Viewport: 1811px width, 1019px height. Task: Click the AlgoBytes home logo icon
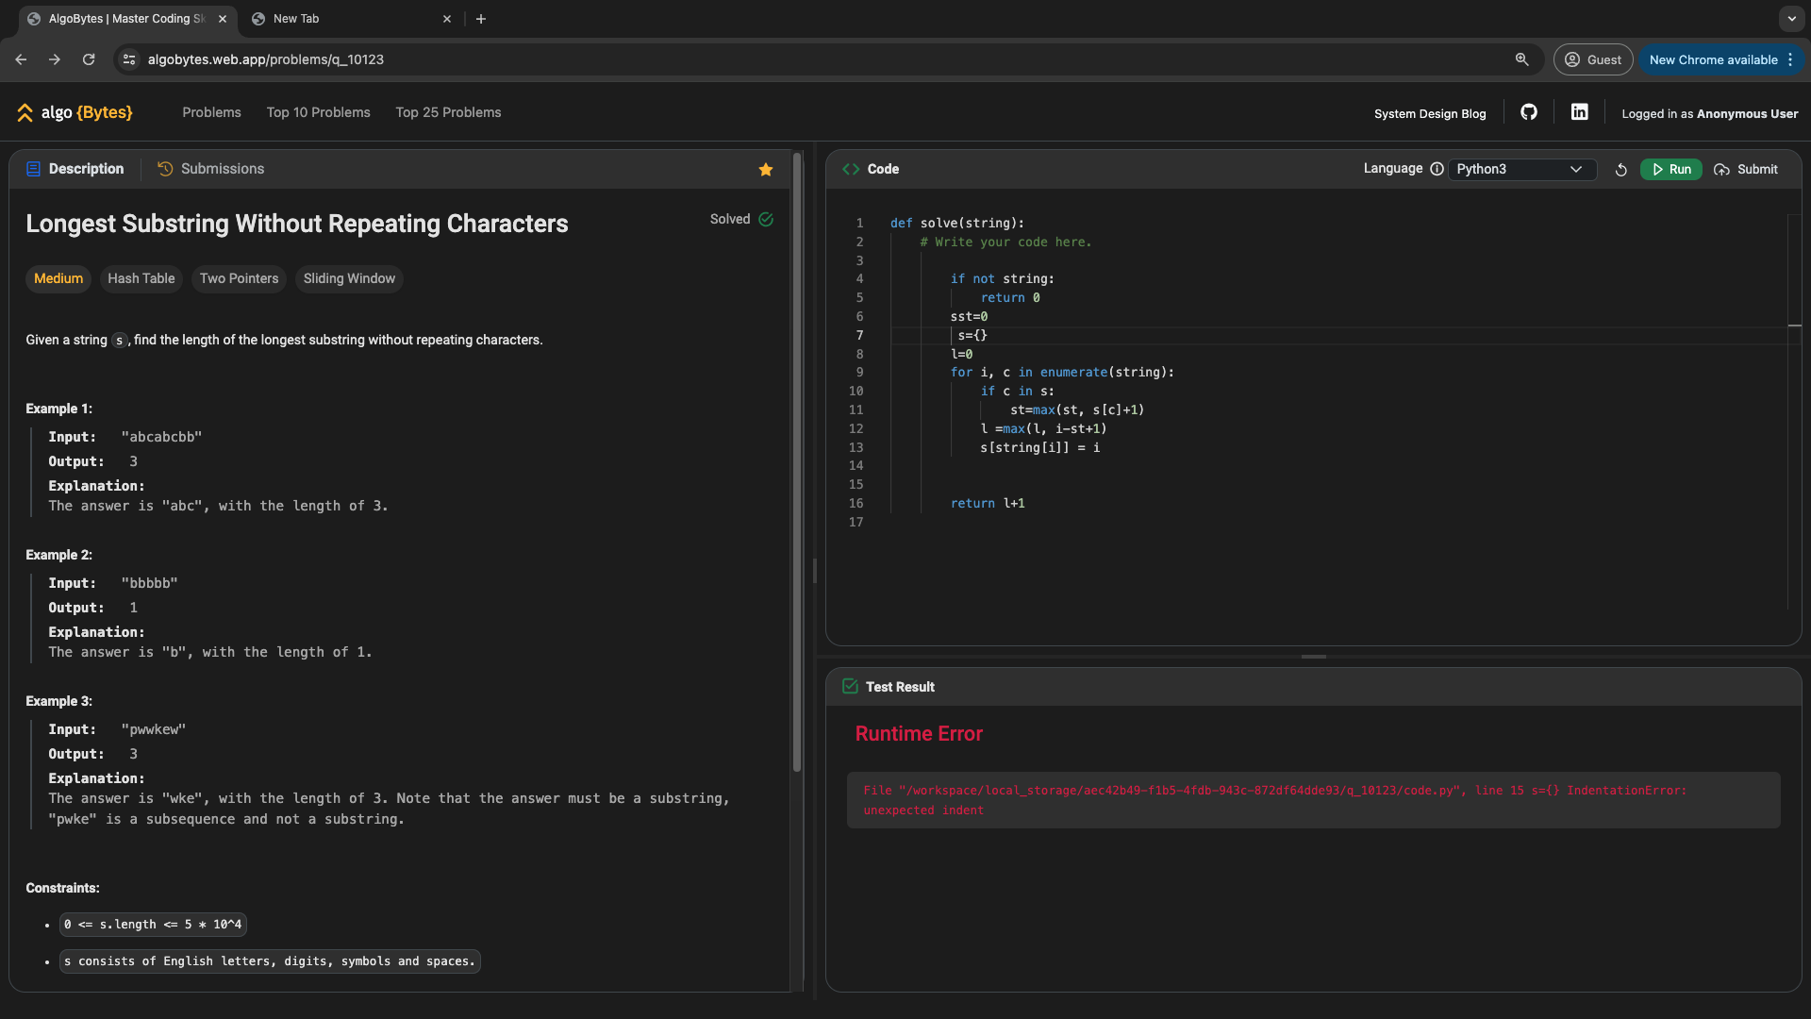coord(25,113)
